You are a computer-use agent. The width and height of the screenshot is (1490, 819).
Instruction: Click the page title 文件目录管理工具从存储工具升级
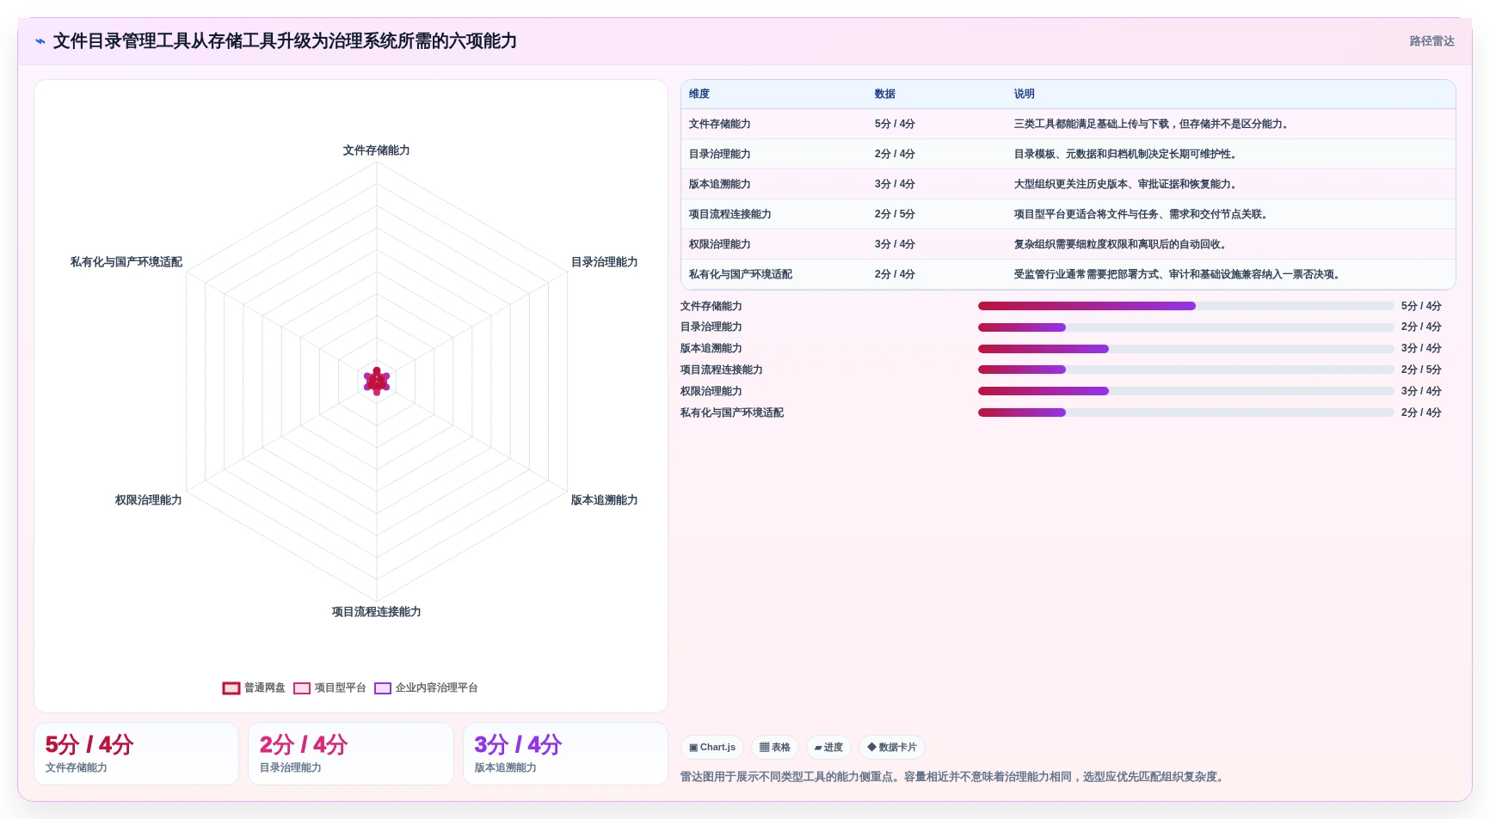click(285, 41)
